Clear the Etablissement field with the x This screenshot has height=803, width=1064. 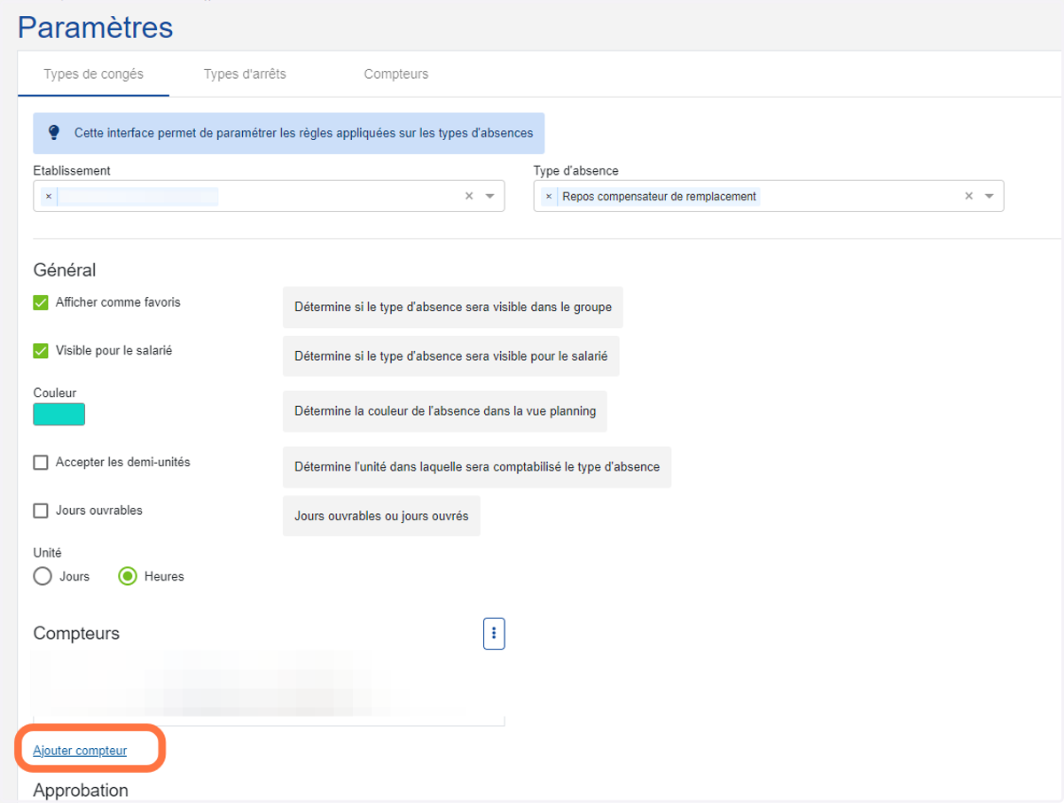tap(469, 197)
